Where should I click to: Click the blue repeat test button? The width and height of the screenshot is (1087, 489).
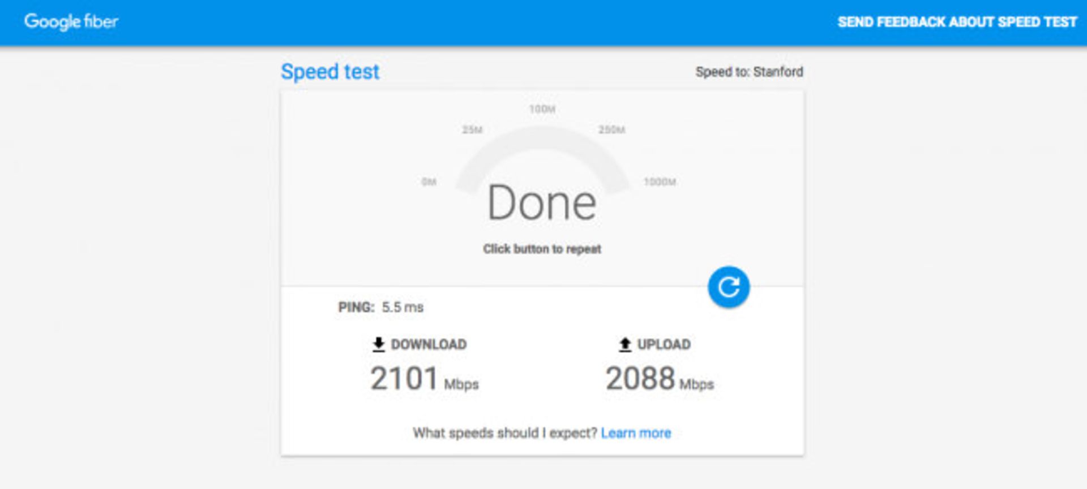[729, 287]
